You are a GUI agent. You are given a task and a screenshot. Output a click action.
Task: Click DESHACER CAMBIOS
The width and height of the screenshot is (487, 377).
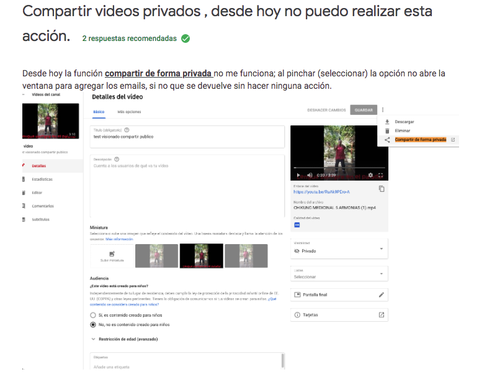pos(326,110)
